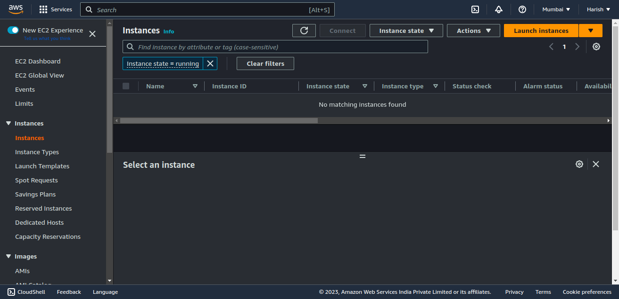This screenshot has width=619, height=299.
Task: Open EC2 Dashboard
Action: click(x=38, y=61)
